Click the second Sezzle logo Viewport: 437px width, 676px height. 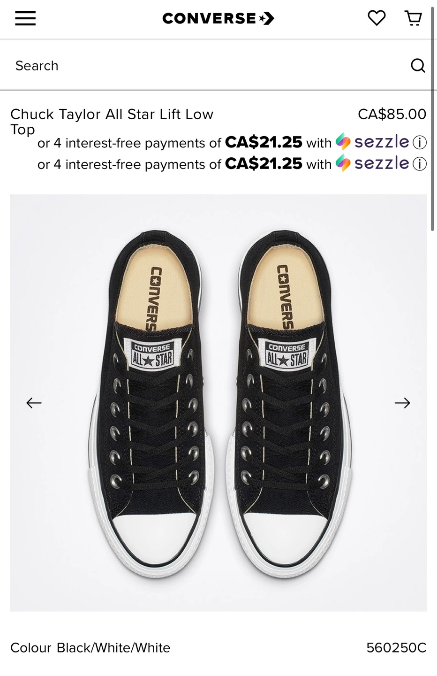[x=372, y=163]
